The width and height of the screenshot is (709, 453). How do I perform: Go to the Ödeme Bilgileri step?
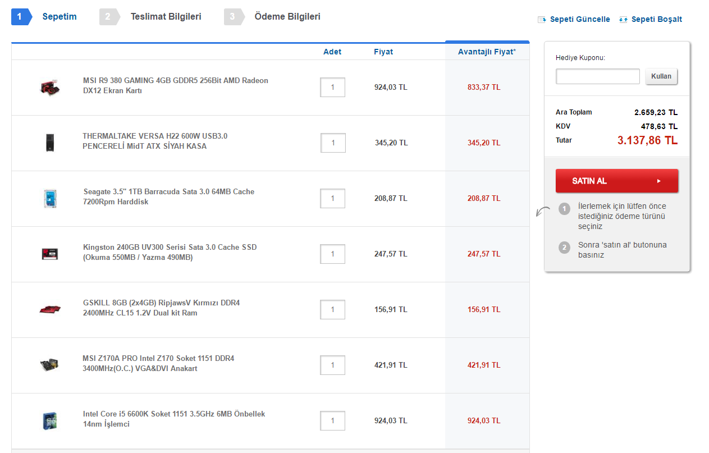click(287, 17)
